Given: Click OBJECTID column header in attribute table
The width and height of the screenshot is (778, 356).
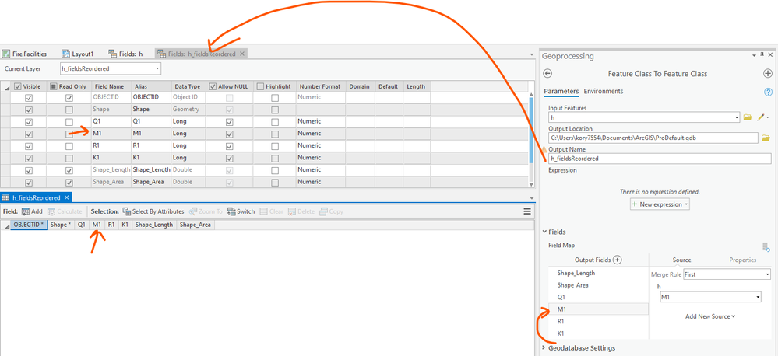Looking at the screenshot, I should pos(30,225).
